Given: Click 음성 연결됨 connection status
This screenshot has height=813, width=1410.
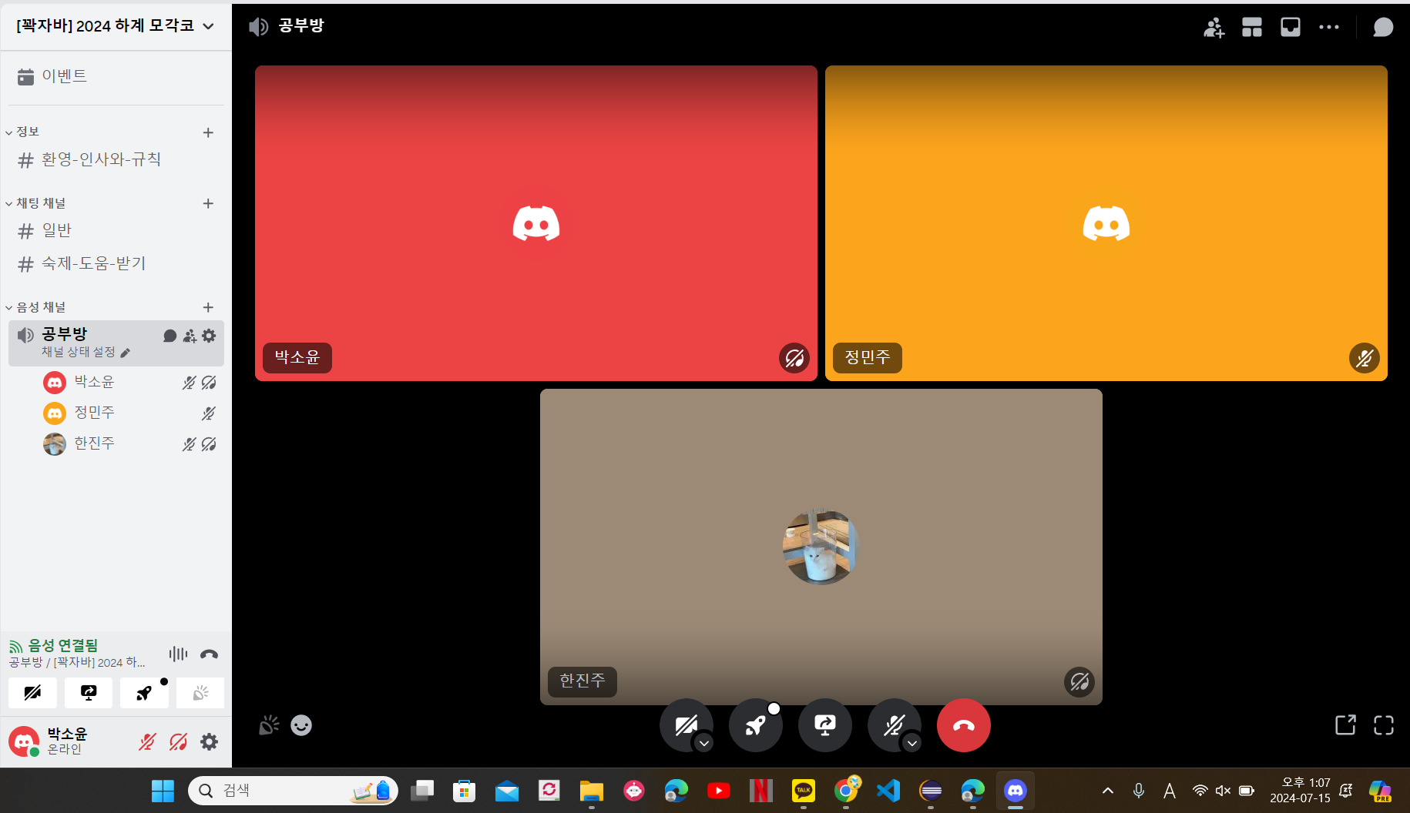Looking at the screenshot, I should coord(63,645).
